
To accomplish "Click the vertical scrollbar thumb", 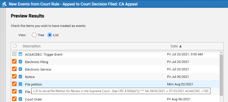I will [221, 75].
